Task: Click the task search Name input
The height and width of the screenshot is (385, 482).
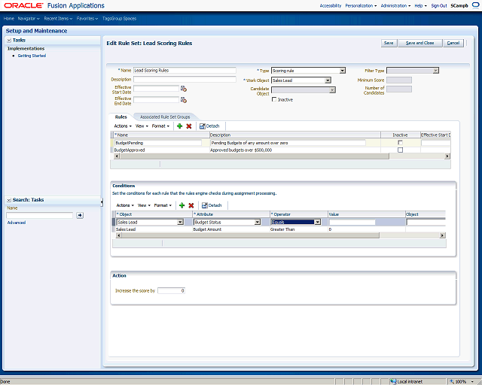Action: click(40, 215)
